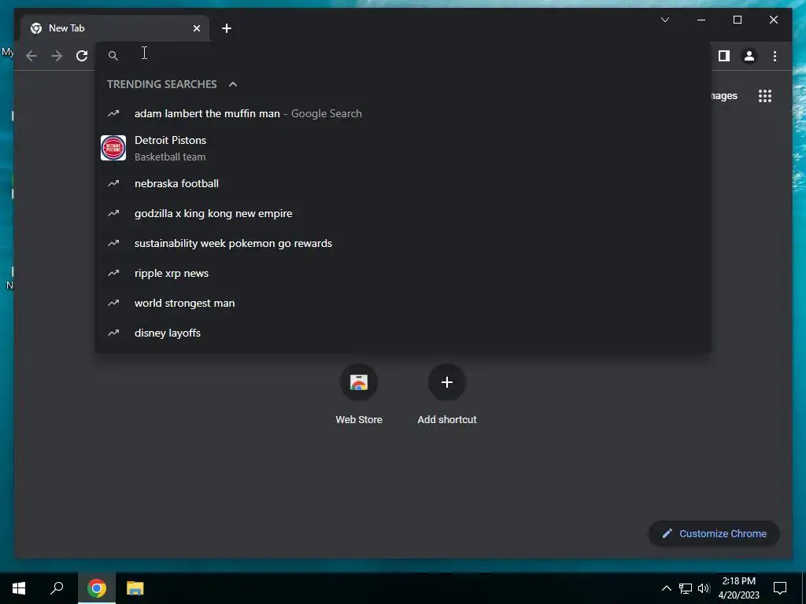Click the Customize Chrome button

(714, 534)
